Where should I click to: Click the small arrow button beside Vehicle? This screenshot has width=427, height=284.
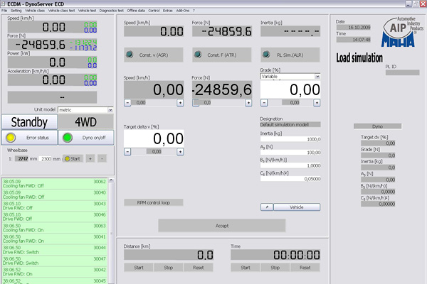(265, 207)
